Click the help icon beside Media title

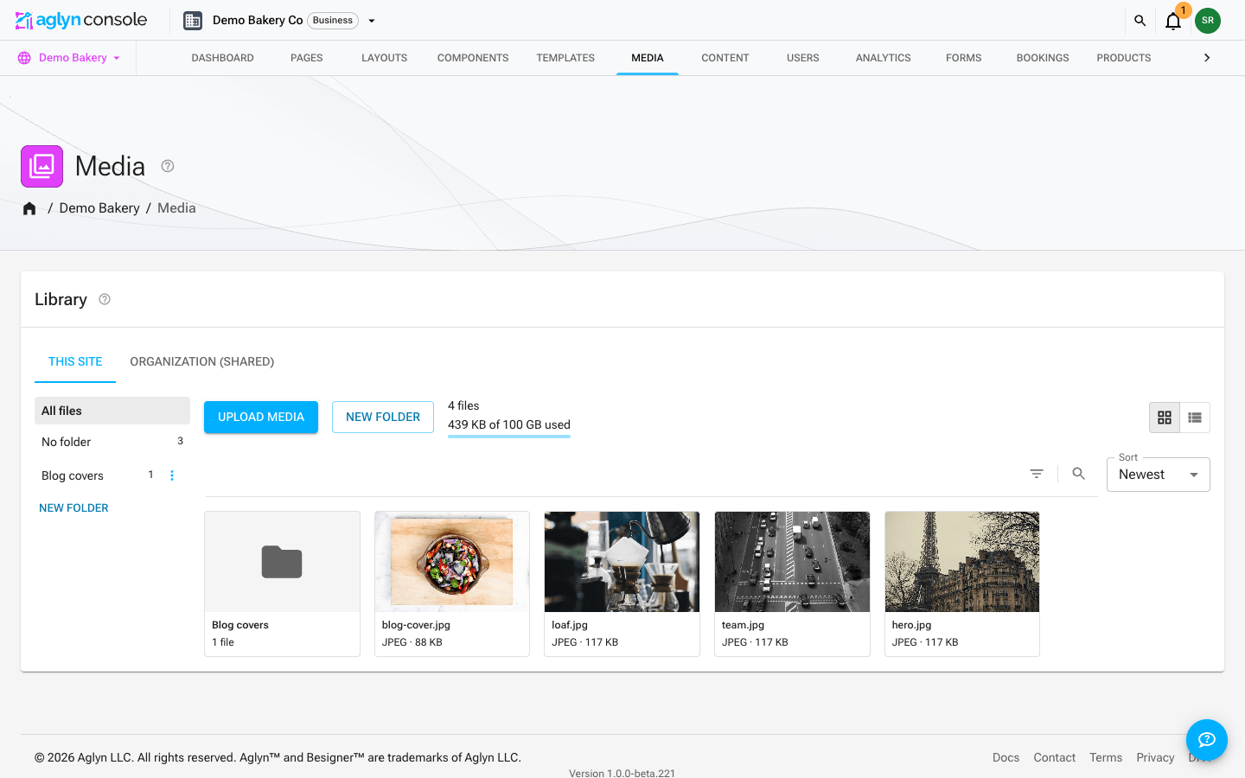point(168,166)
